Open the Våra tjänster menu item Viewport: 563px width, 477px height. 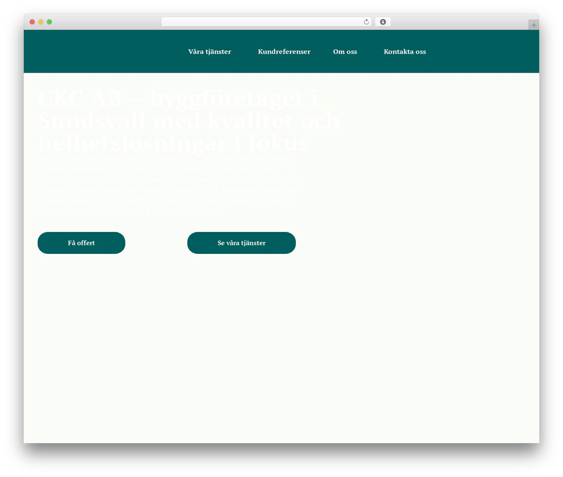tap(210, 51)
